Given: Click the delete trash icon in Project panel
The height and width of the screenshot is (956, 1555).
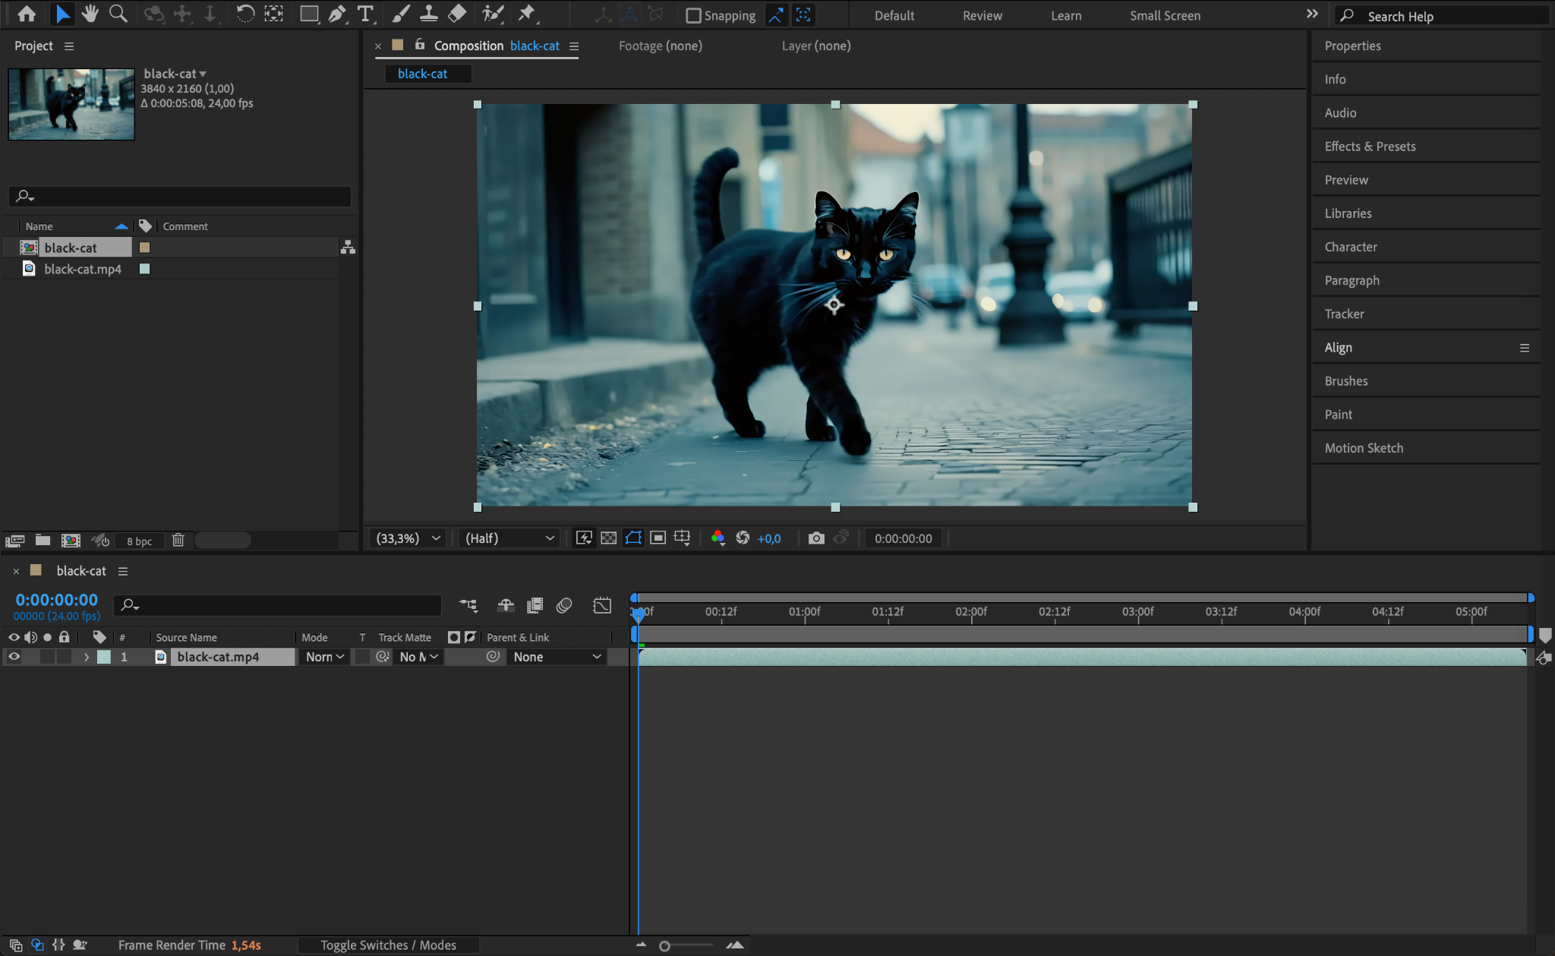Looking at the screenshot, I should [178, 541].
